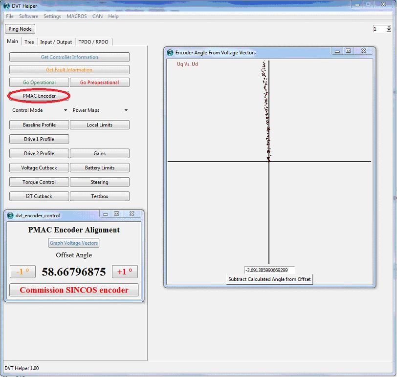Image resolution: width=397 pixels, height=377 pixels.
Task: Click the calculated angle value field
Action: pyautogui.click(x=269, y=270)
